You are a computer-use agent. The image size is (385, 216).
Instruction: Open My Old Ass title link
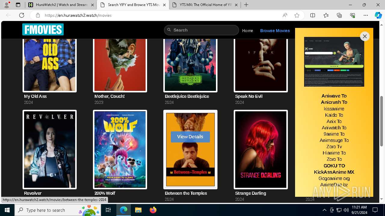coord(35,96)
